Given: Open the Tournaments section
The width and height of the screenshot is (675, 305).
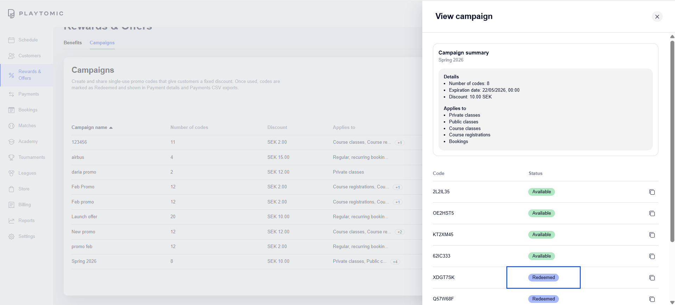Looking at the screenshot, I should (x=31, y=157).
